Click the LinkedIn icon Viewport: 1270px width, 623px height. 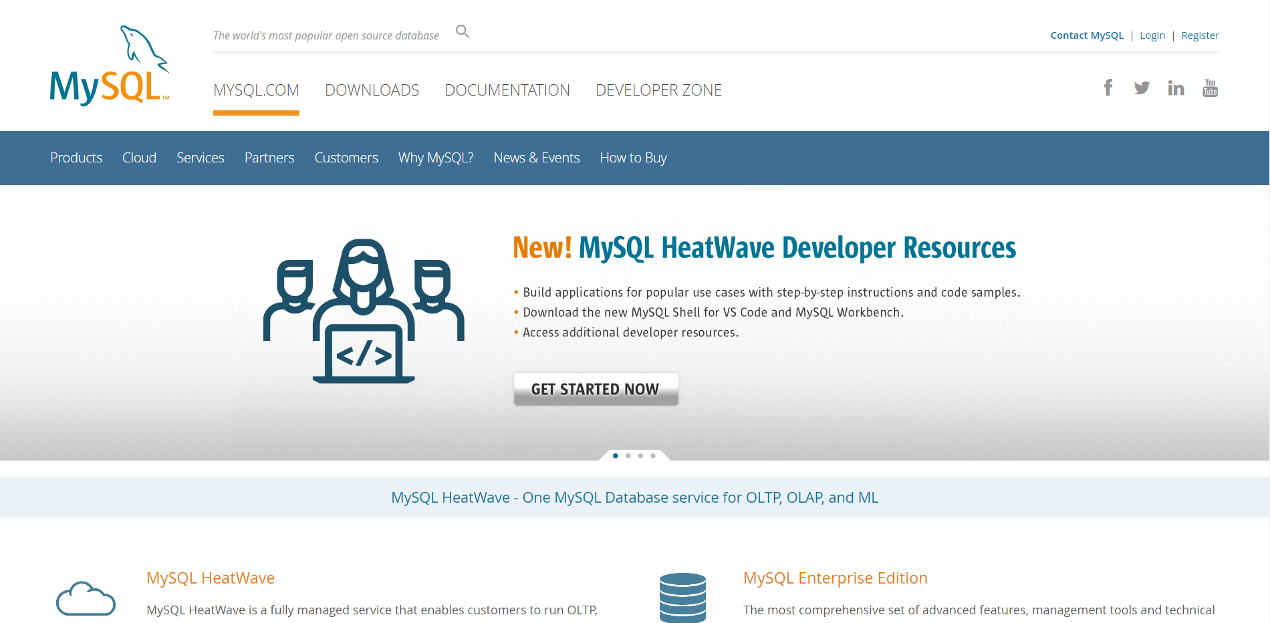click(1176, 87)
